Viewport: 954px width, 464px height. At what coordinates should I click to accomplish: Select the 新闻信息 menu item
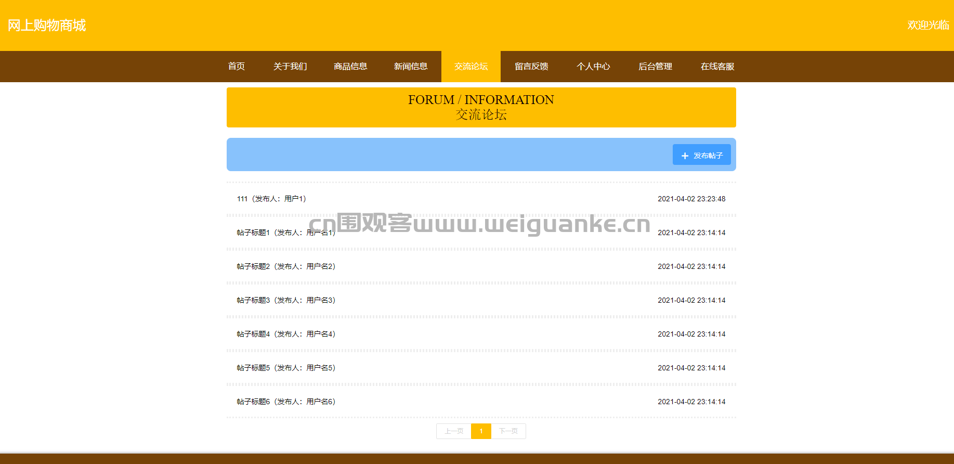coord(411,66)
